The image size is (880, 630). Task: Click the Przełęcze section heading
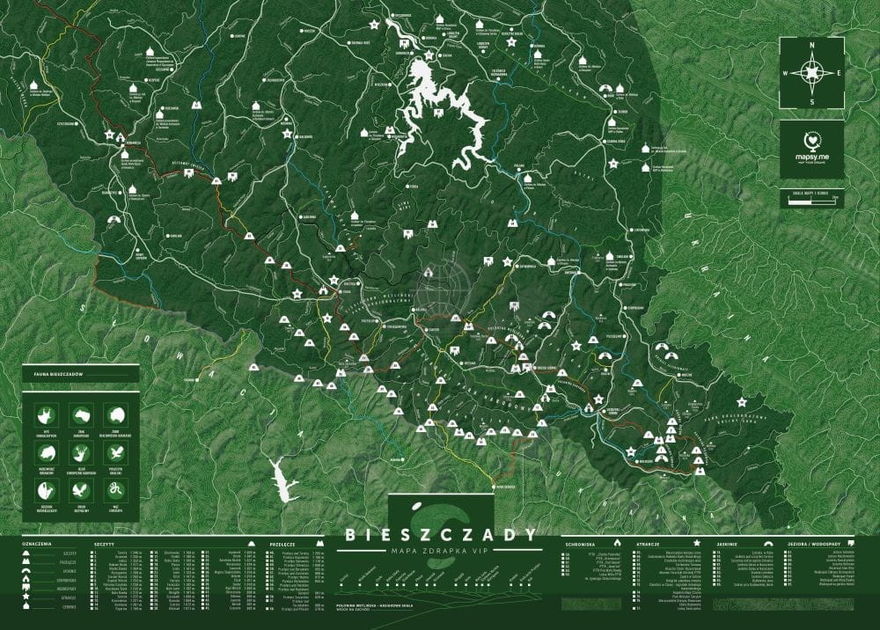[x=282, y=544]
